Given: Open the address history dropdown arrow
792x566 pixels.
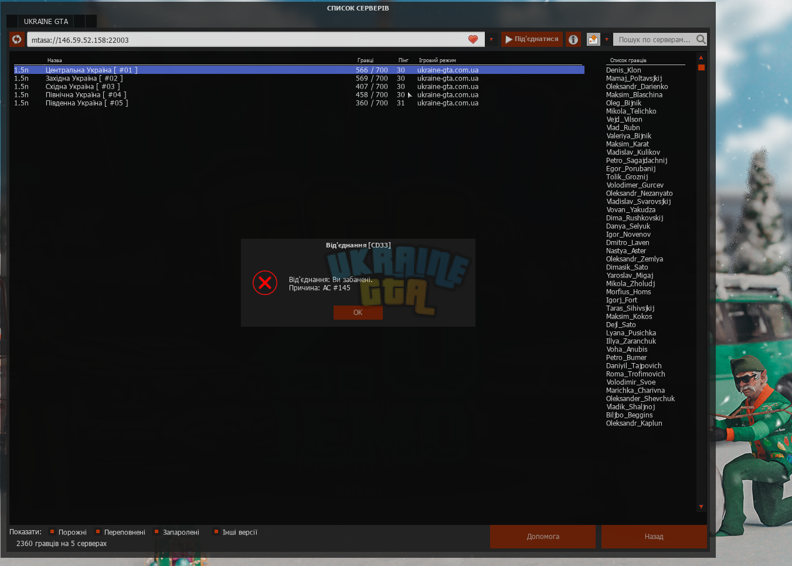Looking at the screenshot, I should coord(491,40).
